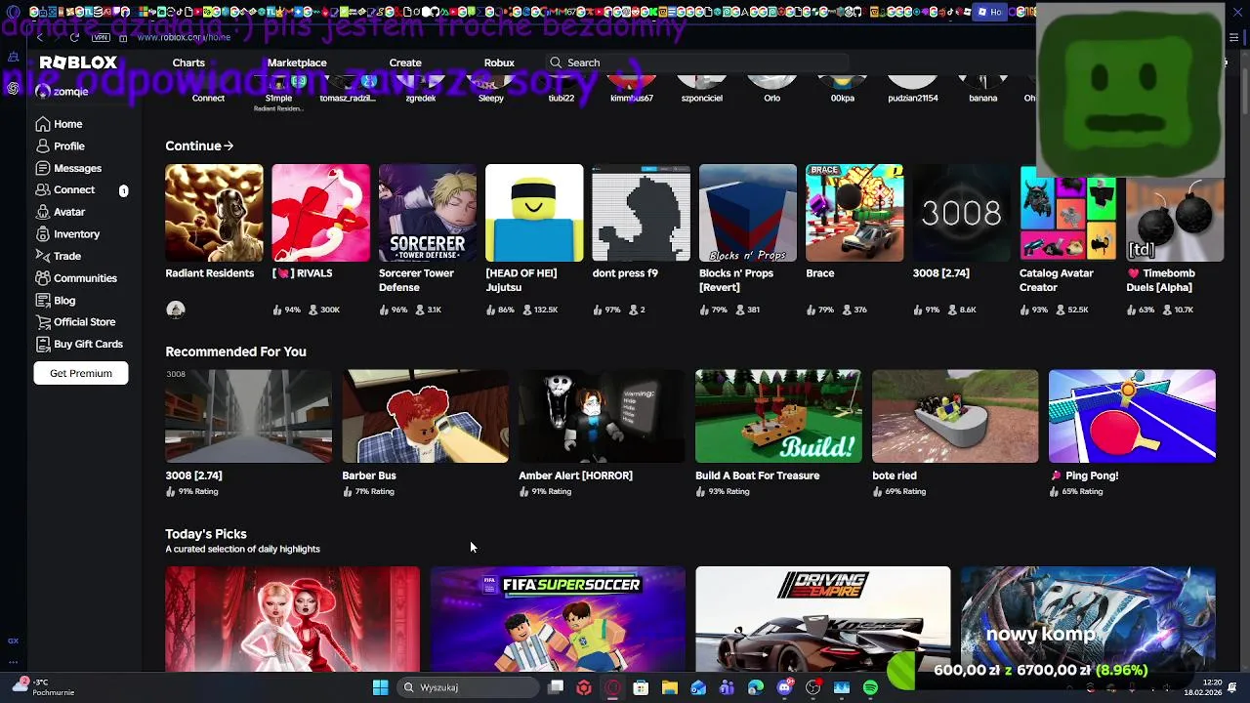
Task: Open Timebomb Duels [Alpha] thumbnail
Action: pyautogui.click(x=1175, y=213)
